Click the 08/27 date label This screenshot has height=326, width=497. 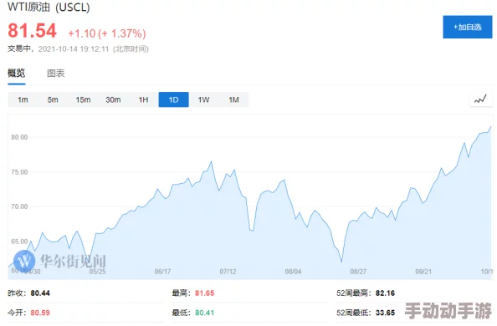point(358,272)
